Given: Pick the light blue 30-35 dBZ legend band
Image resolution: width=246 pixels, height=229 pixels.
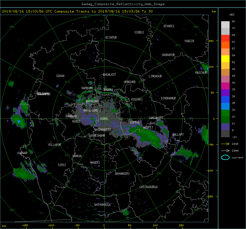Looking at the screenshot, I should click(x=225, y=106).
